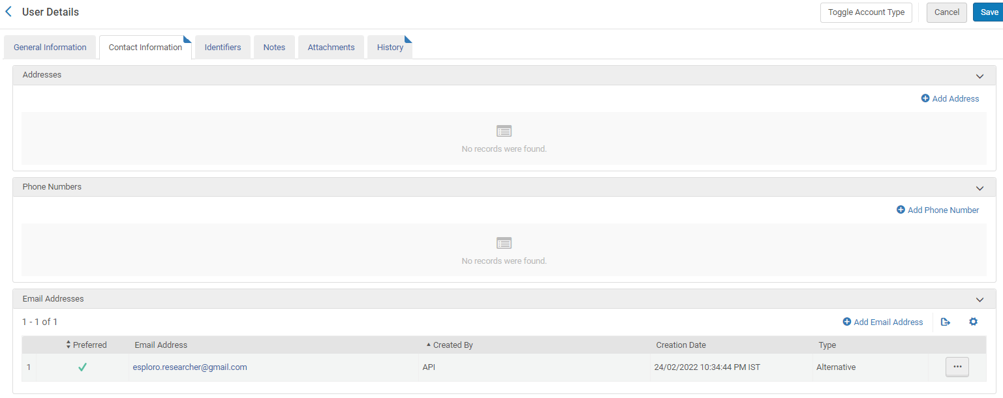Click the '1 - 1 of 1' record count
Screen dimensions: 1003x398
click(x=40, y=322)
